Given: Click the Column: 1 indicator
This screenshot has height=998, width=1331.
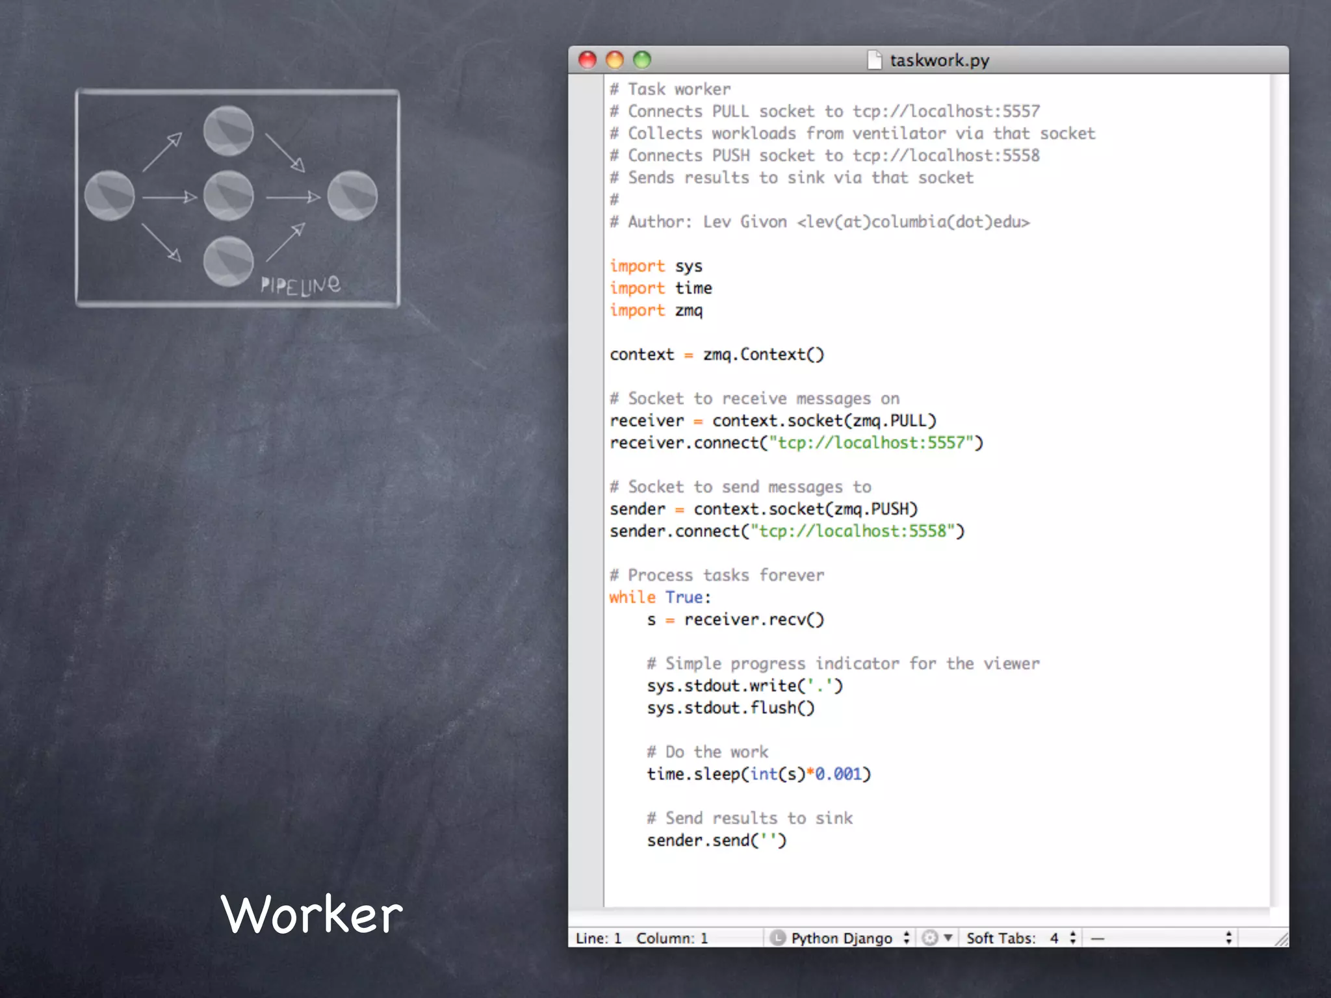Looking at the screenshot, I should point(672,938).
